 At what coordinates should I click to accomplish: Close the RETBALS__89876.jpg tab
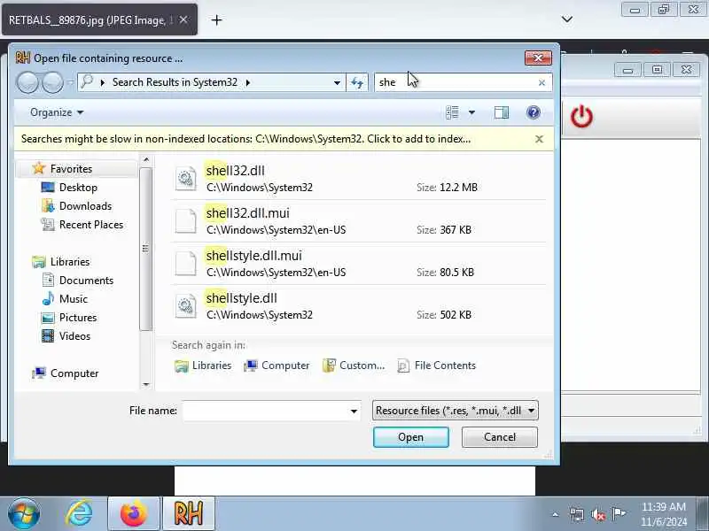pos(183,19)
